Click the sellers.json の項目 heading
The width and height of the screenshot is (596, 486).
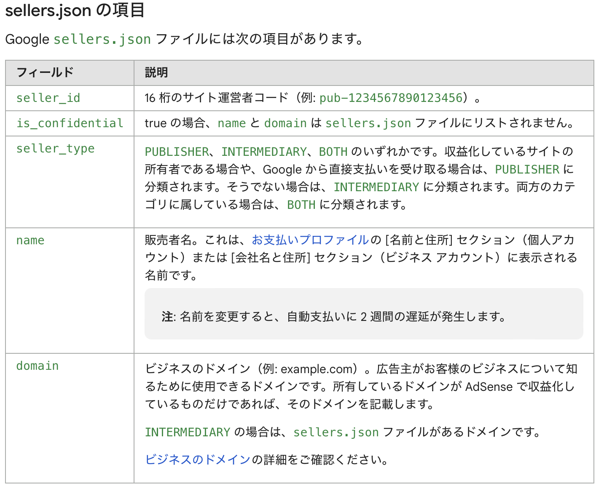[75, 10]
